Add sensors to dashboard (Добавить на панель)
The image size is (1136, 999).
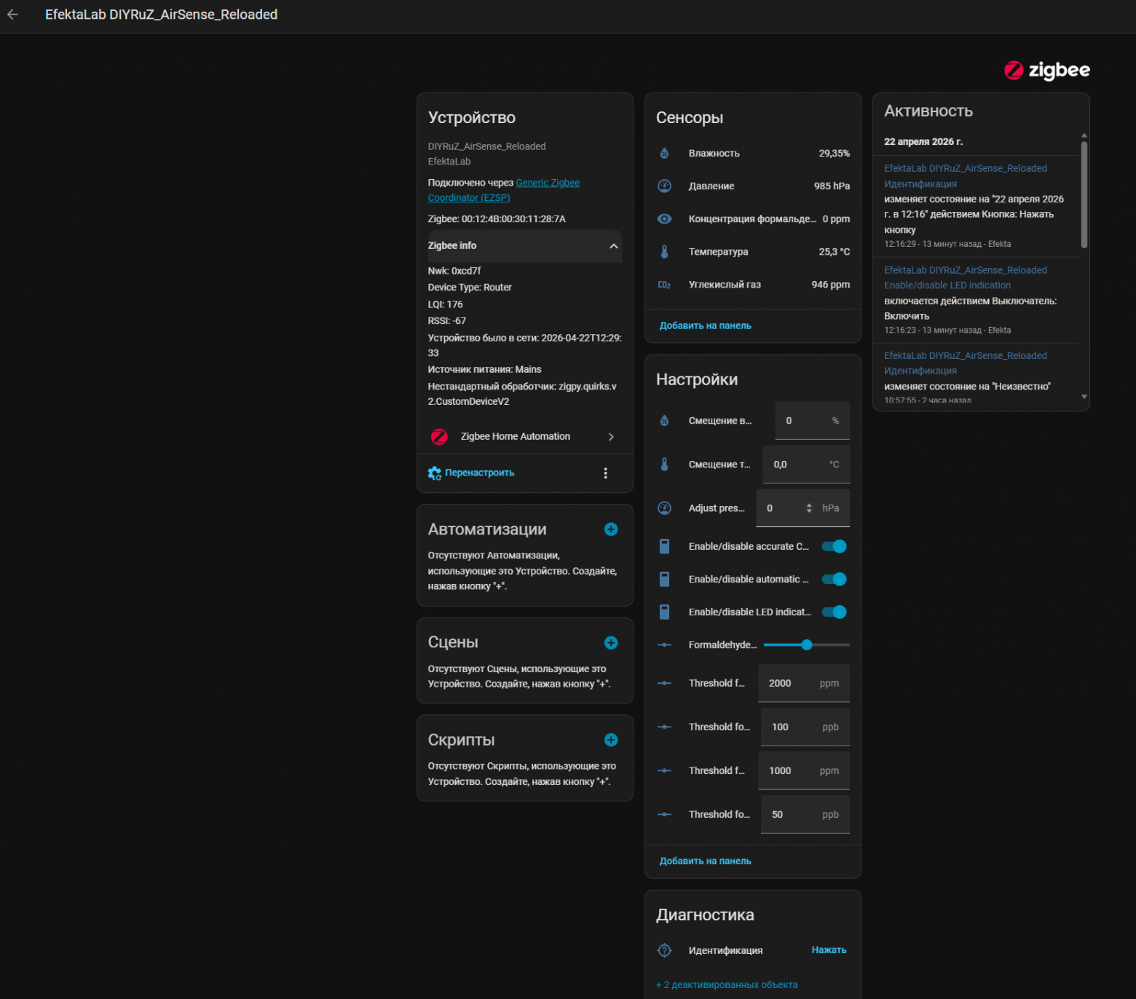pos(705,325)
